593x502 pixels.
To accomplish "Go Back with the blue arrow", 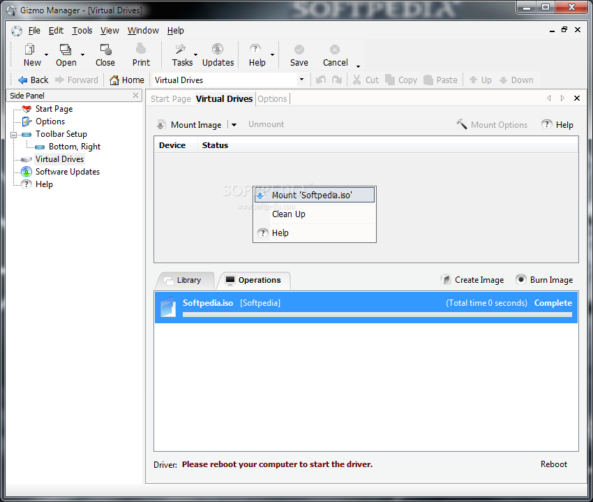I will click(23, 80).
